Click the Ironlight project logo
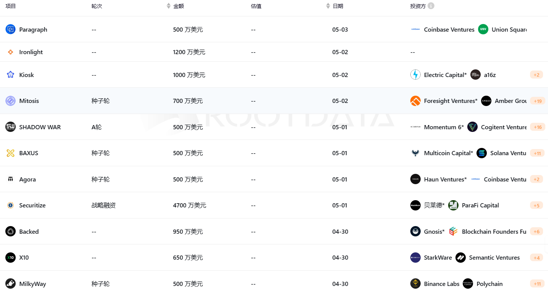This screenshot has width=548, height=289. 10,52
